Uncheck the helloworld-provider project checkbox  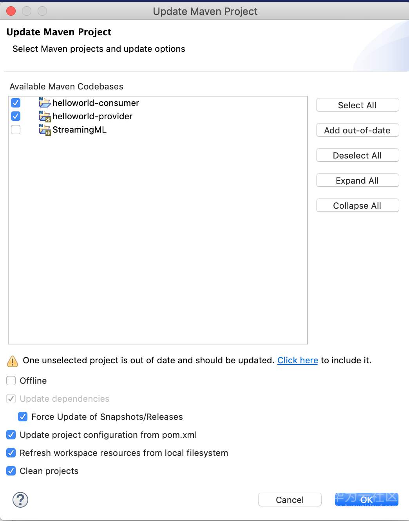(16, 116)
